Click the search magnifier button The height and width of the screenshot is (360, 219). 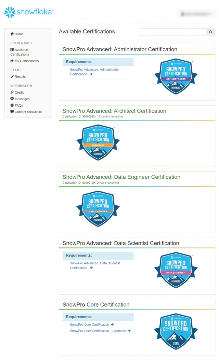pyautogui.click(x=210, y=32)
